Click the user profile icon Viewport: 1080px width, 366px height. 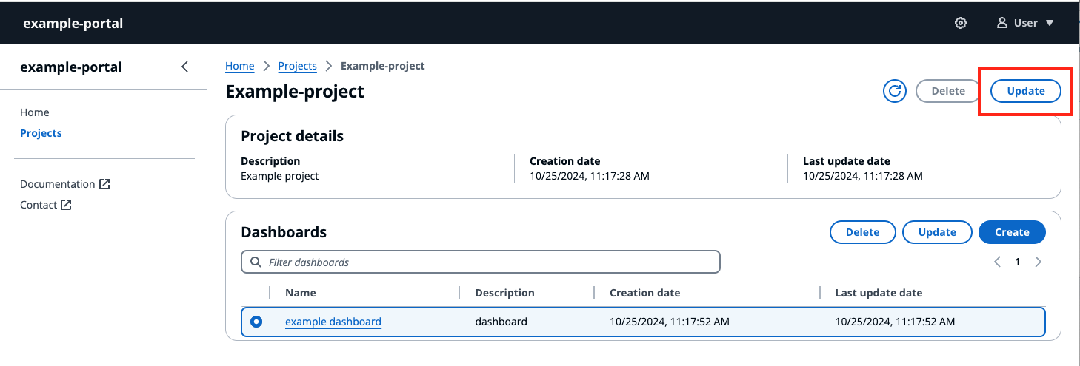coord(1002,23)
